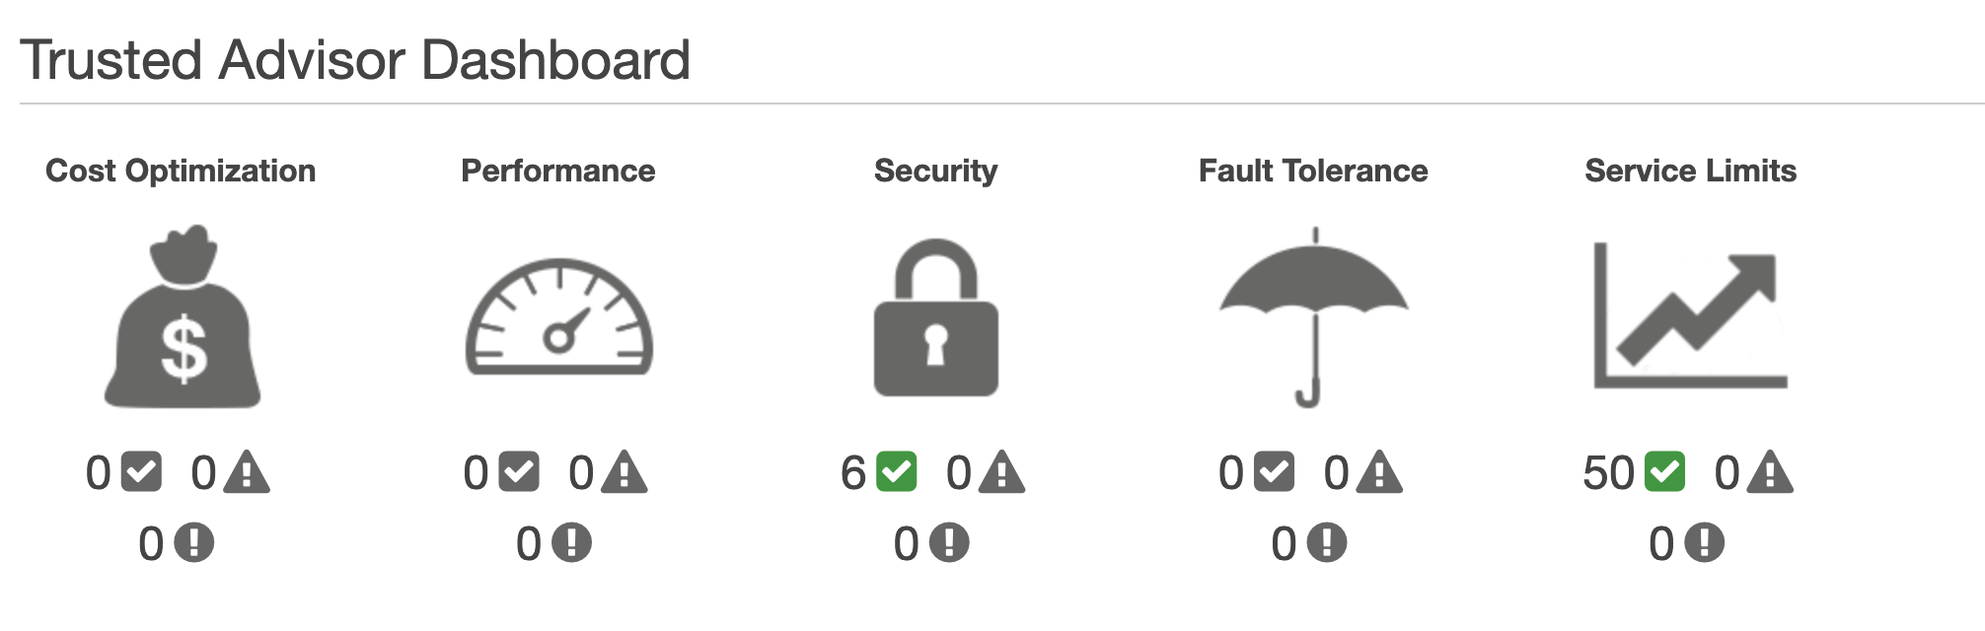Open the Cost Optimization heading link
Screen dimensions: 1985x631
tap(181, 171)
